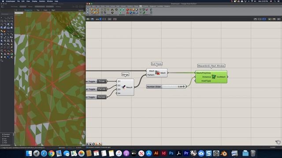Click the Cull Faces component icon

(157, 73)
